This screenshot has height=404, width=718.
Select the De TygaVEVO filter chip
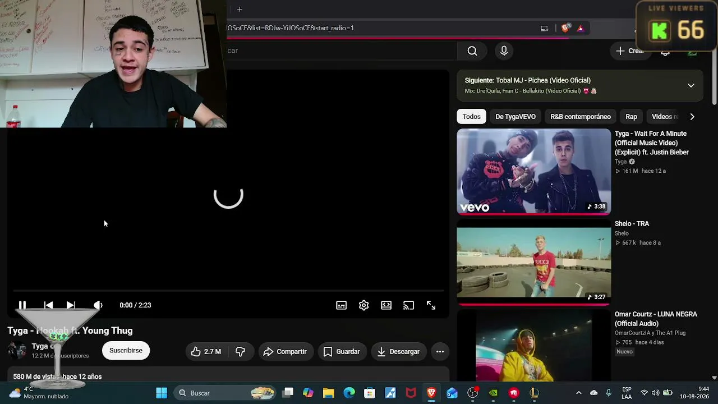516,117
